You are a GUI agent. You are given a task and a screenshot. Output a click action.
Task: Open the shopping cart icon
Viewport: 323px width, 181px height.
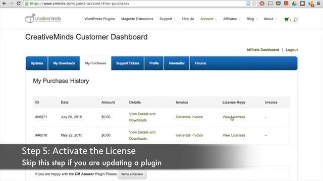pos(287,20)
